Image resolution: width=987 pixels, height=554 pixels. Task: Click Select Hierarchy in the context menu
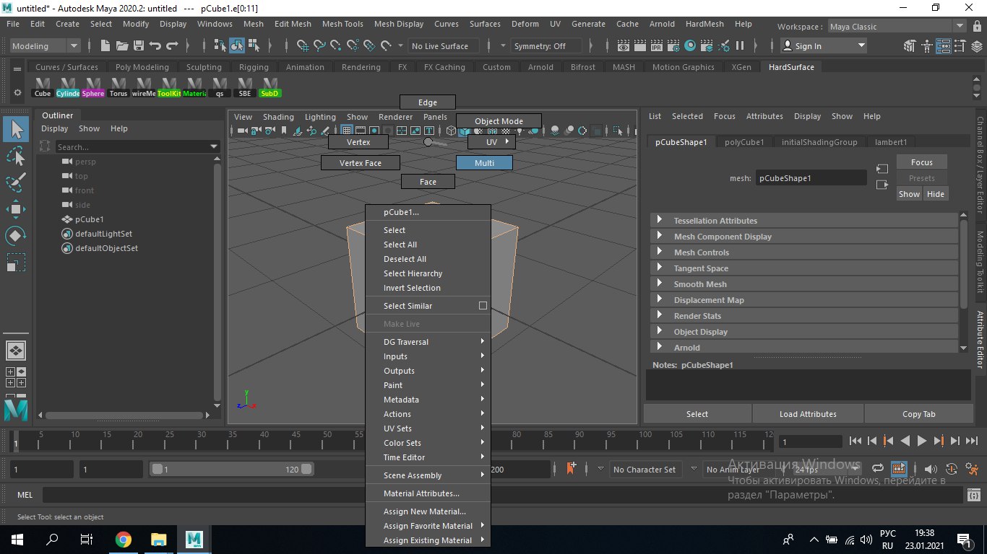coord(428,273)
